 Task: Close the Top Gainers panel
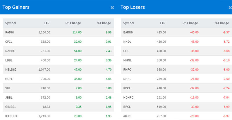pyautogui.click(x=112, y=8)
